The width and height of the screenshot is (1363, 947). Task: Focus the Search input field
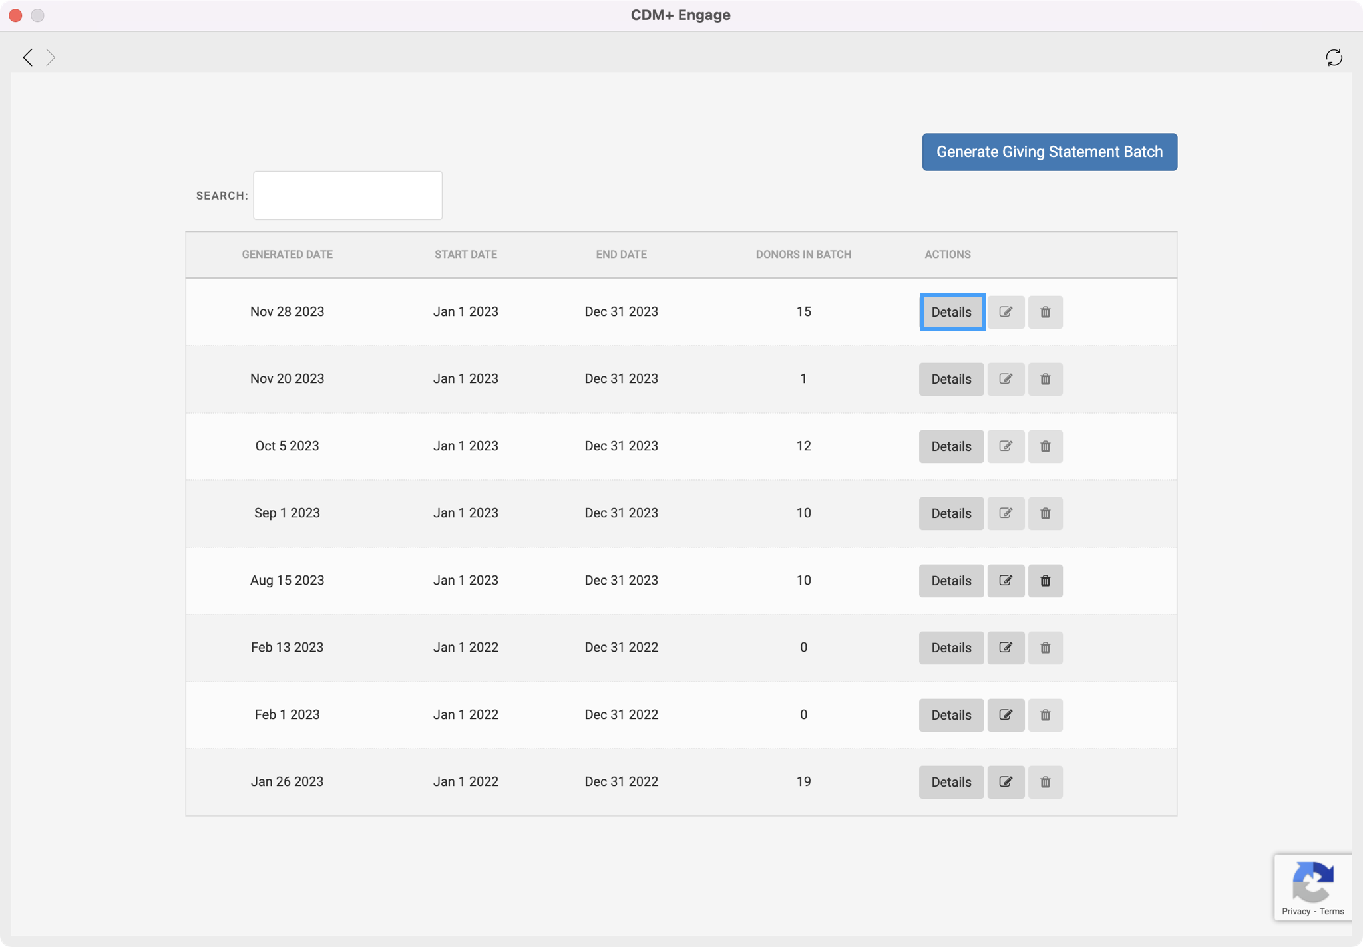tap(347, 196)
